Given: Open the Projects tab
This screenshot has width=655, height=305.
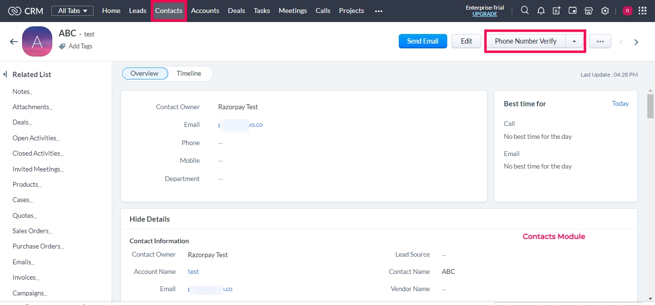Looking at the screenshot, I should point(351,11).
